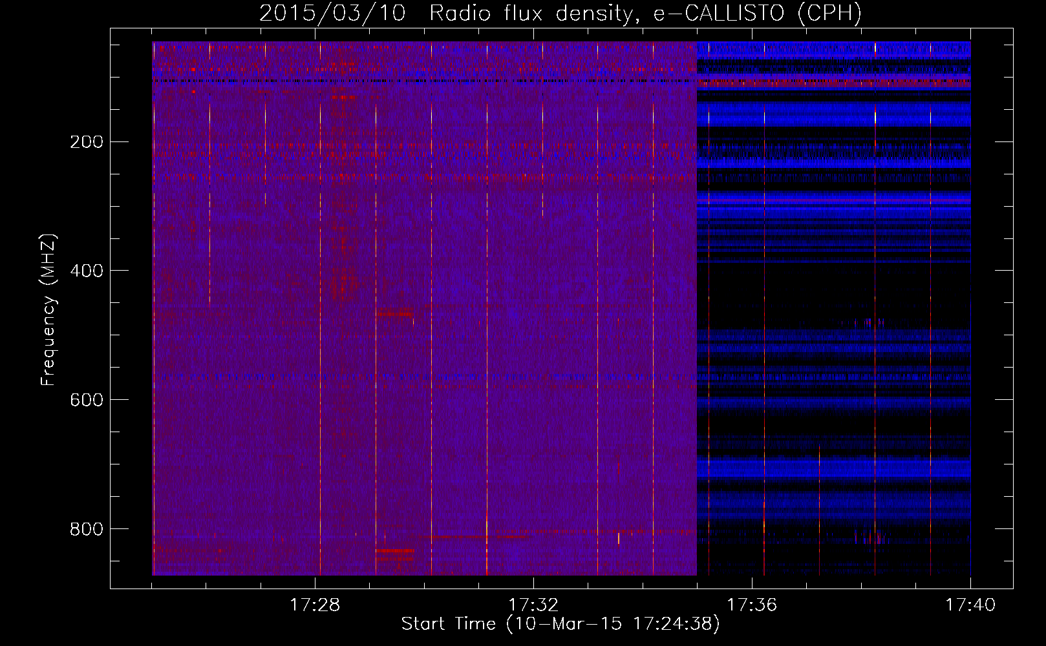Click the "Start Time (10-Mar-15 17:24:38)" label
The height and width of the screenshot is (646, 1046).
pyautogui.click(x=560, y=624)
